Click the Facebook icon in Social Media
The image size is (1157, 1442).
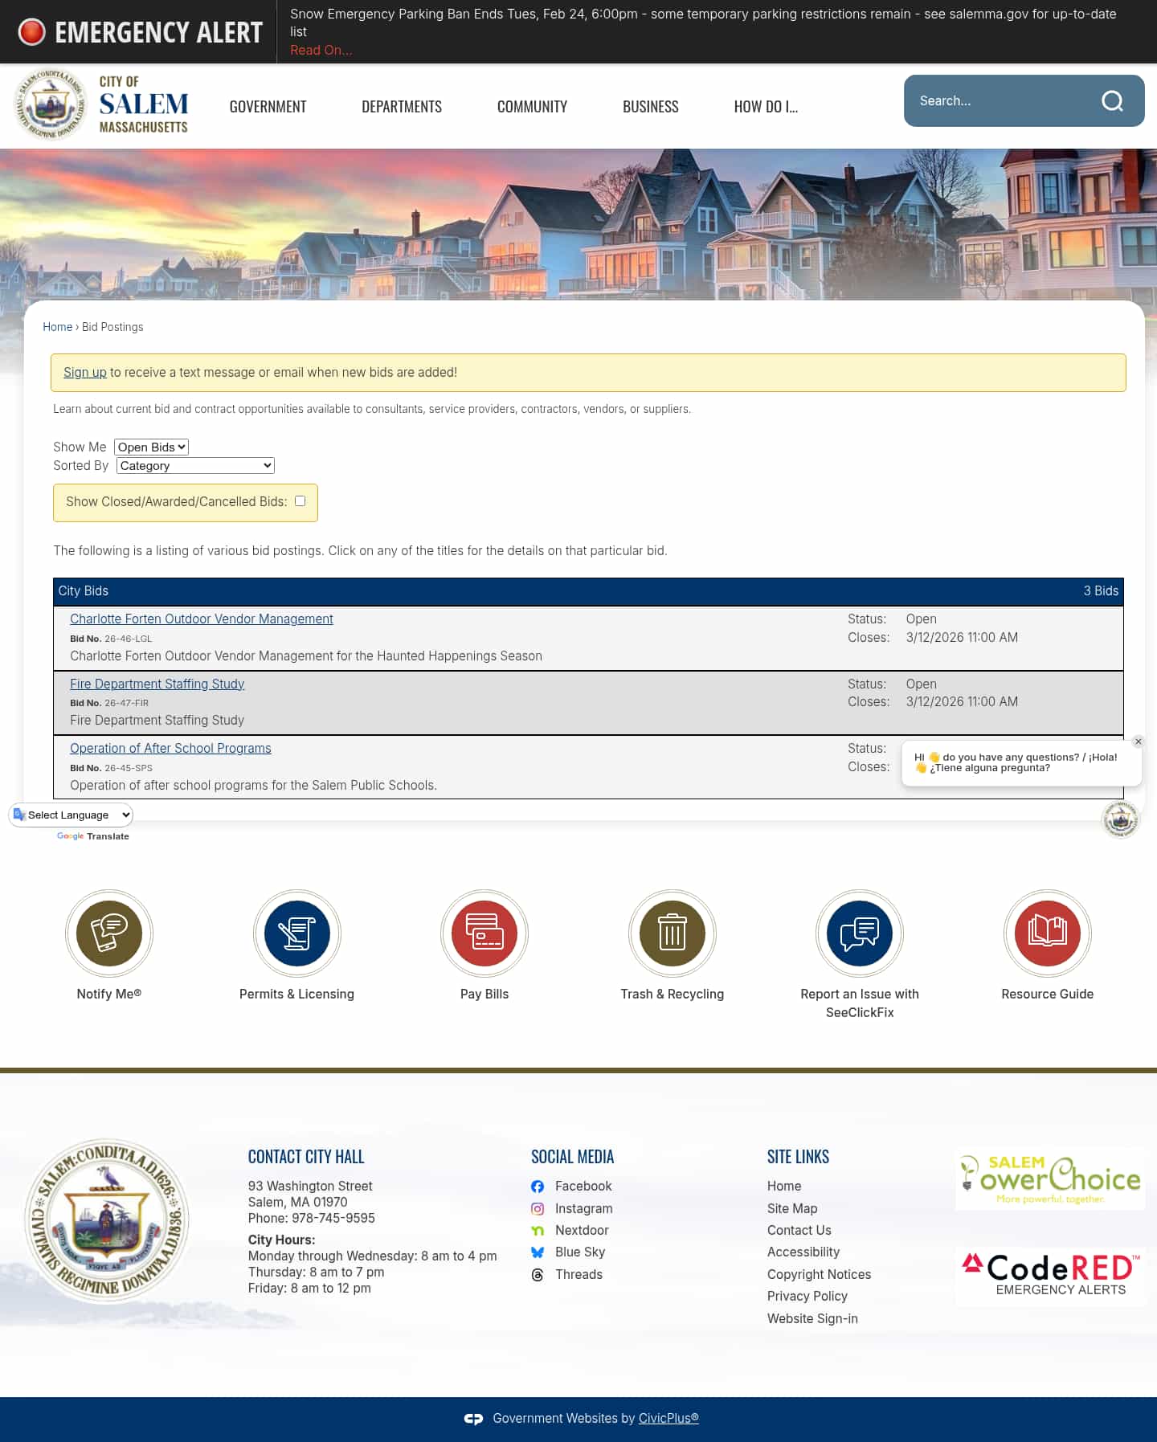point(538,1187)
